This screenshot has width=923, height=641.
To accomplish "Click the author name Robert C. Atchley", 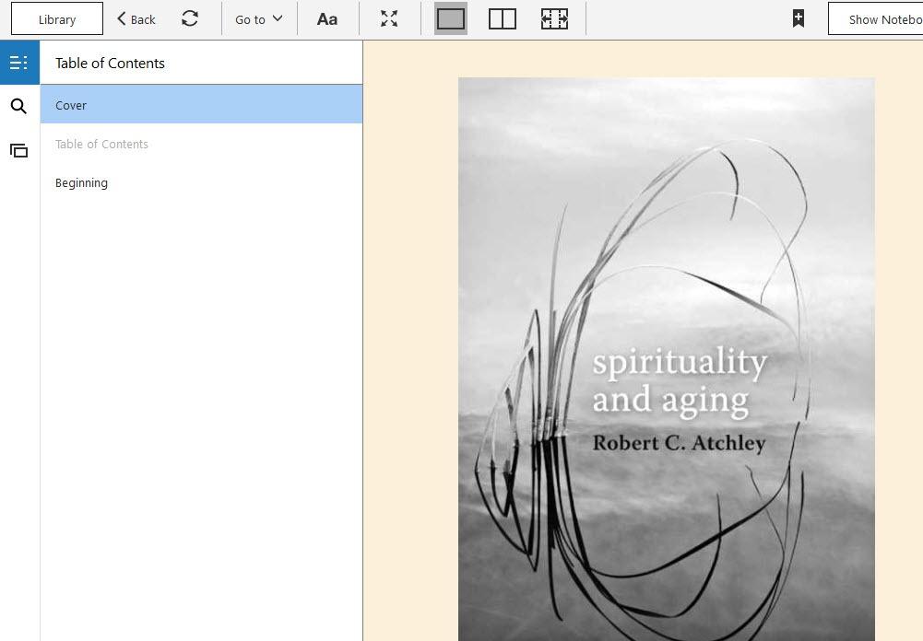I will (679, 443).
